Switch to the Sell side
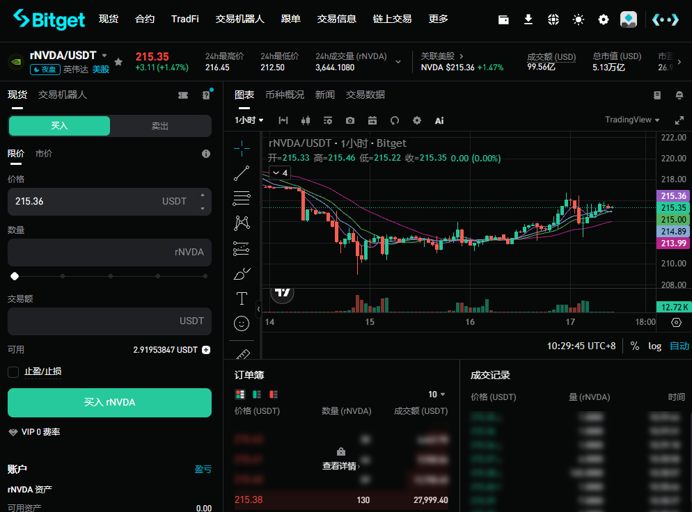This screenshot has width=692, height=512. click(x=159, y=126)
